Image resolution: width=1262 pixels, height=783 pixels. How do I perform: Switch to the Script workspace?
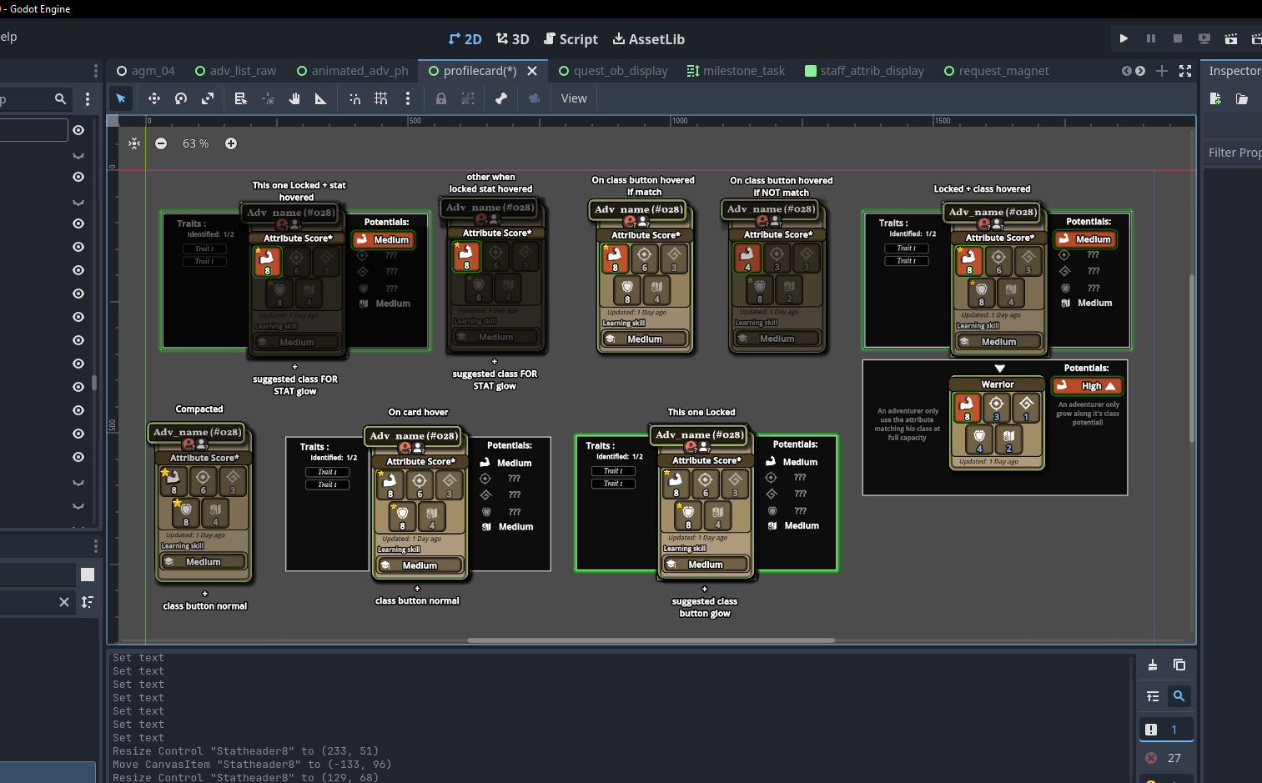point(571,39)
